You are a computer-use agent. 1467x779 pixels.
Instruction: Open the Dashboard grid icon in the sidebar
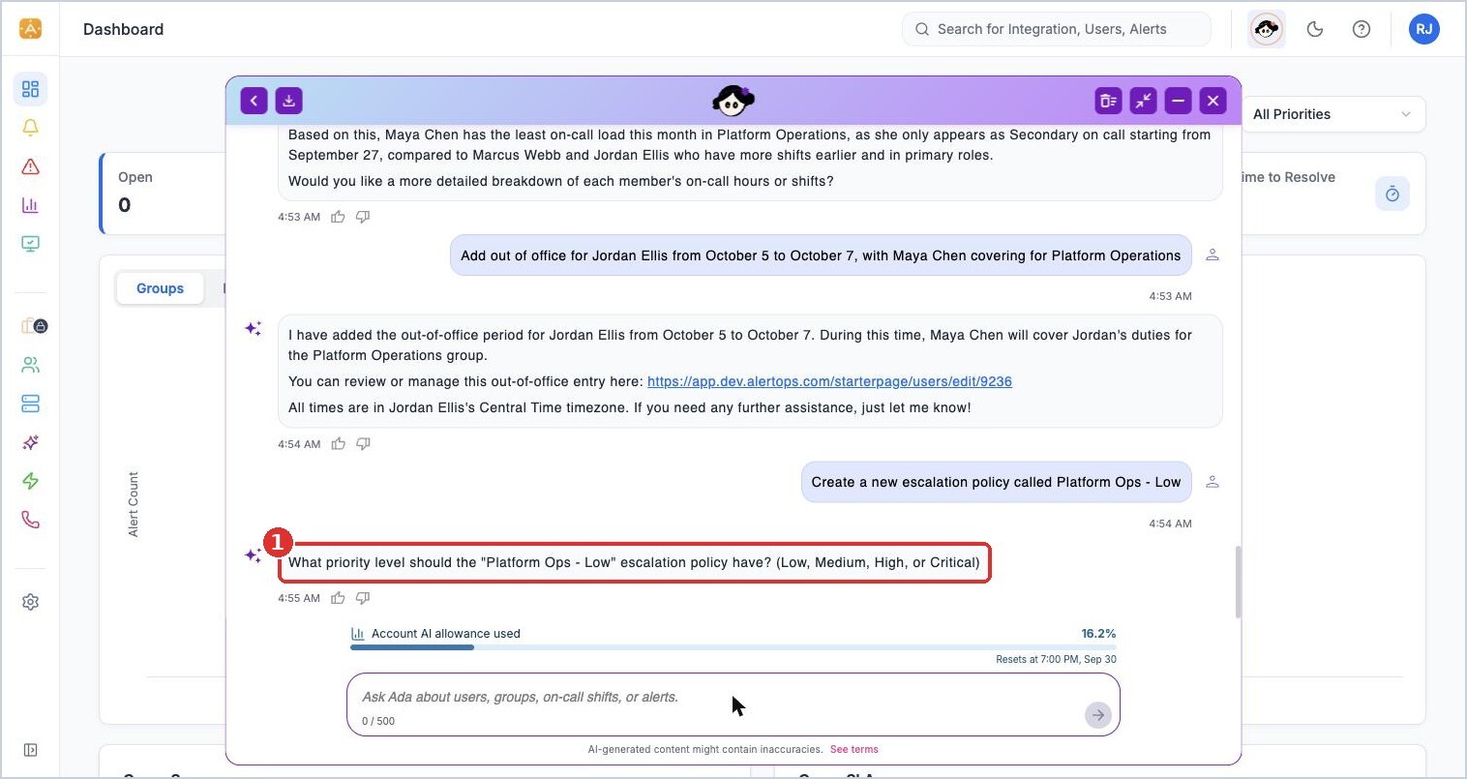click(x=30, y=89)
